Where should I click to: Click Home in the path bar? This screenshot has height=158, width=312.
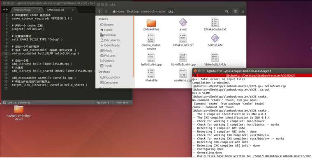click(x=118, y=12)
